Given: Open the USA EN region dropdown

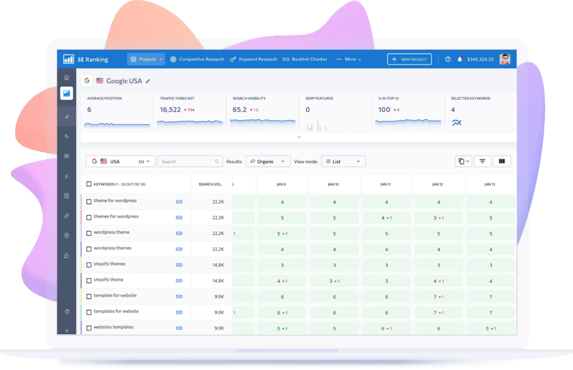Looking at the screenshot, I should [120, 162].
